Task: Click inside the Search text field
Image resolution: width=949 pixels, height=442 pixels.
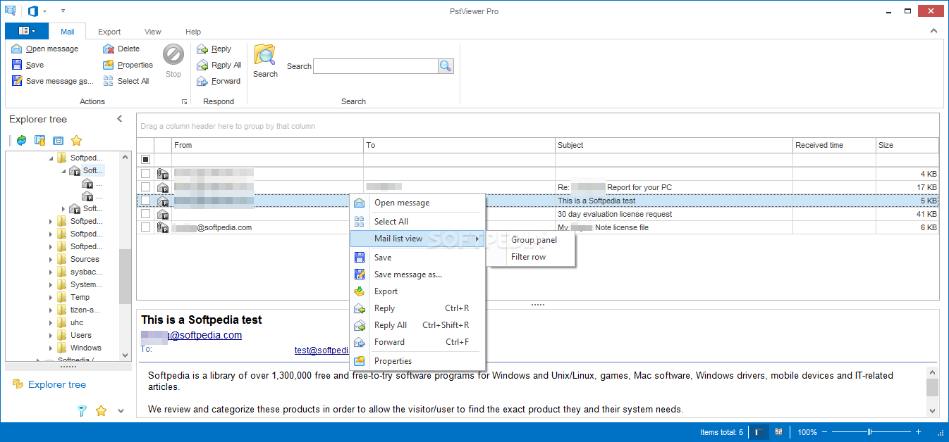Action: click(x=376, y=66)
